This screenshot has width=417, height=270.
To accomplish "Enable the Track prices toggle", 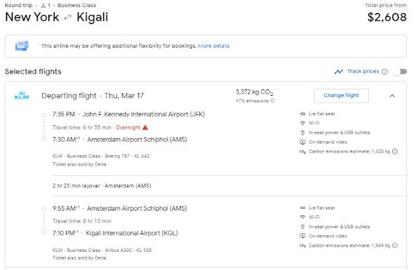I will coord(399,72).
